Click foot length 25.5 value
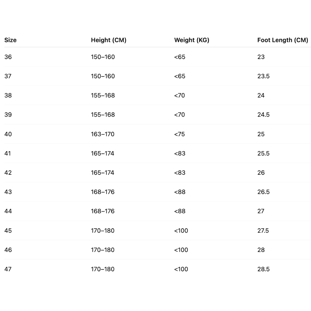Screen dimensions: 311x311 click(x=263, y=153)
